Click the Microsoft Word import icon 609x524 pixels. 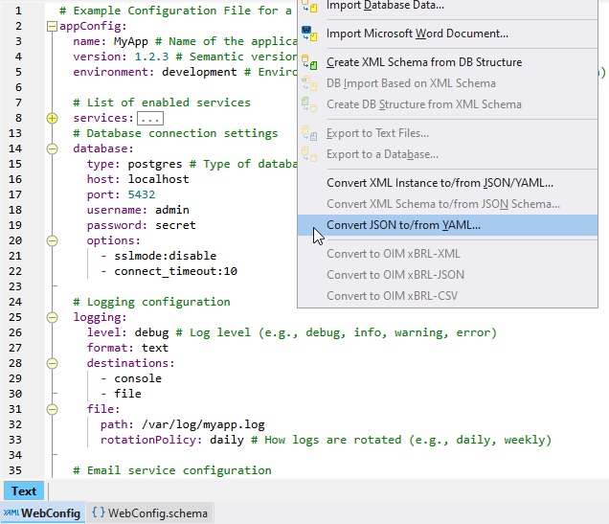click(310, 34)
